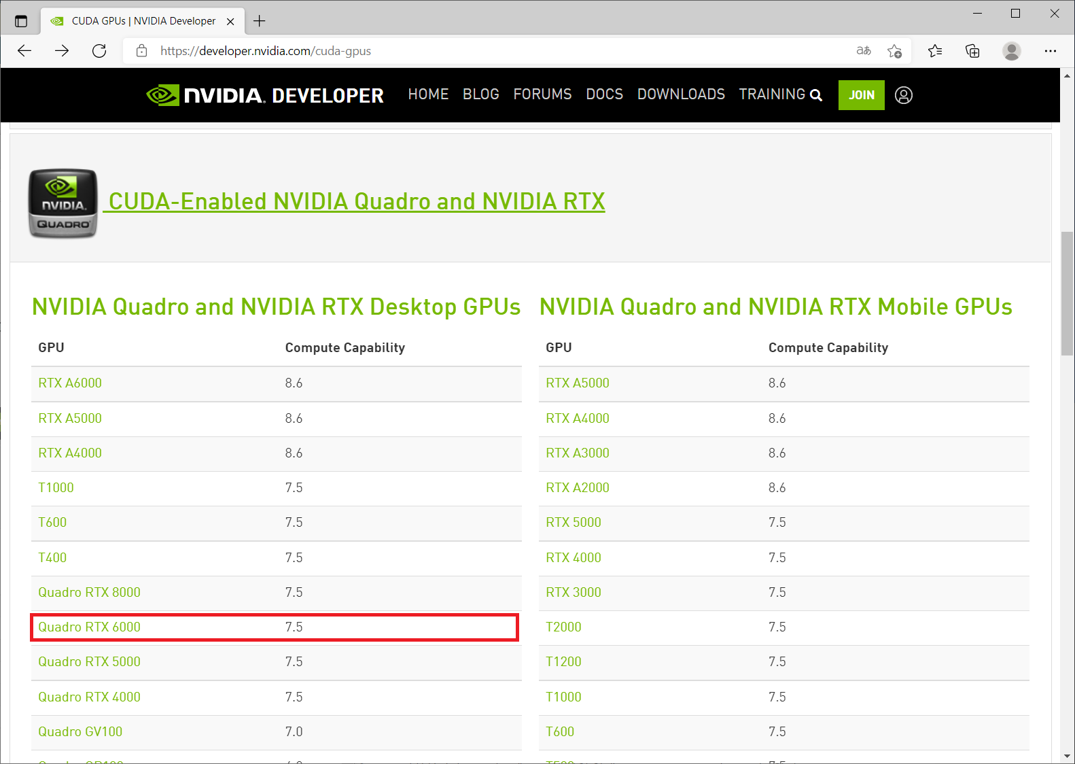Click the NVIDIA Quadro badge image
This screenshot has height=764, width=1075.
[x=63, y=203]
